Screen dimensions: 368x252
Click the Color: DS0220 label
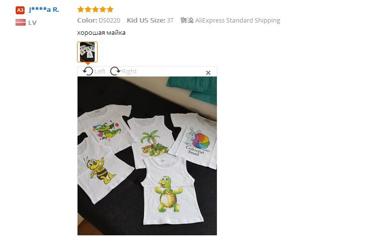(x=99, y=21)
